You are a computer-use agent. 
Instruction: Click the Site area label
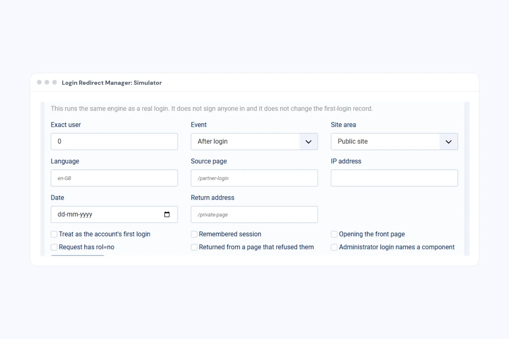click(x=344, y=125)
